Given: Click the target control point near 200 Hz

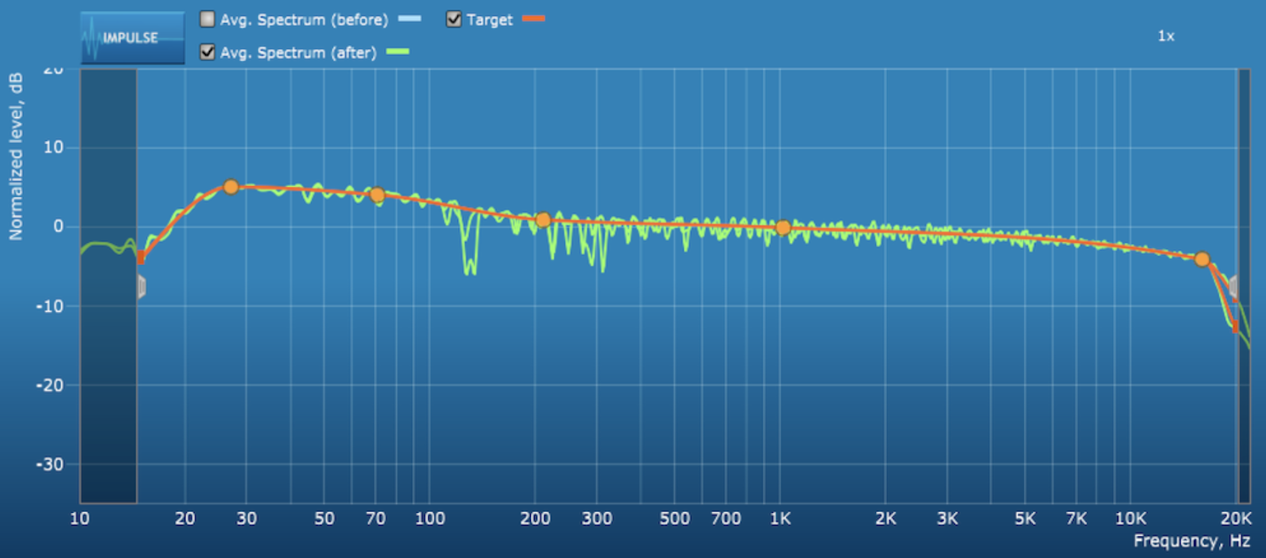Looking at the screenshot, I should pos(543,220).
